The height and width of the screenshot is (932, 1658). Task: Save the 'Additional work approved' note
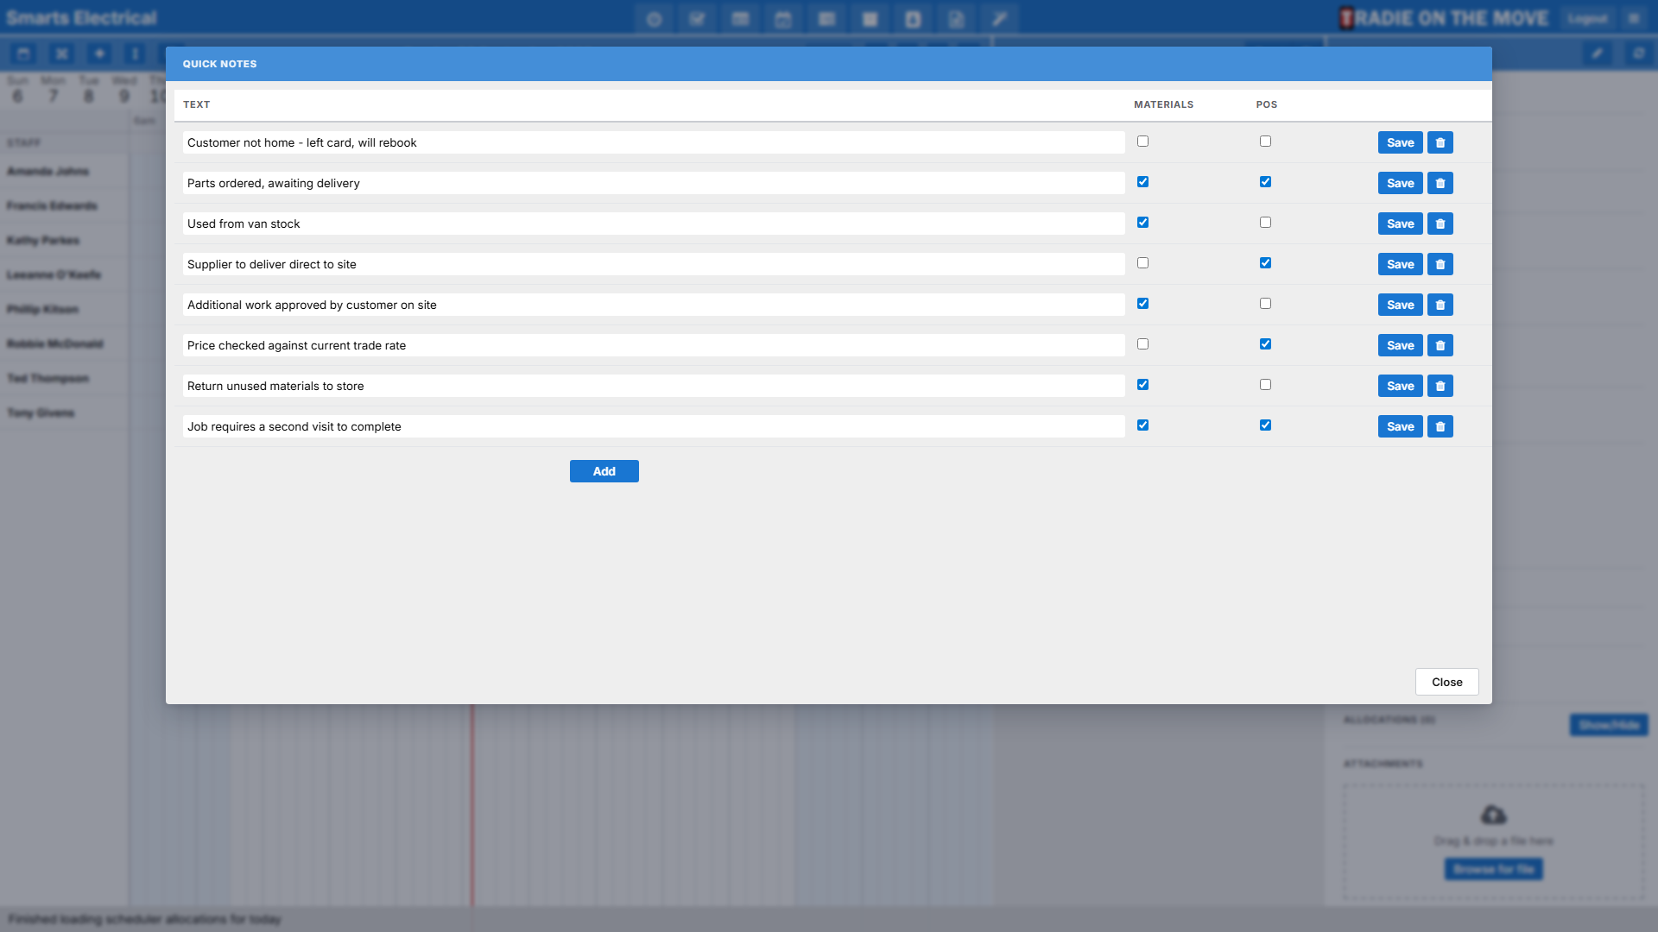coord(1400,305)
